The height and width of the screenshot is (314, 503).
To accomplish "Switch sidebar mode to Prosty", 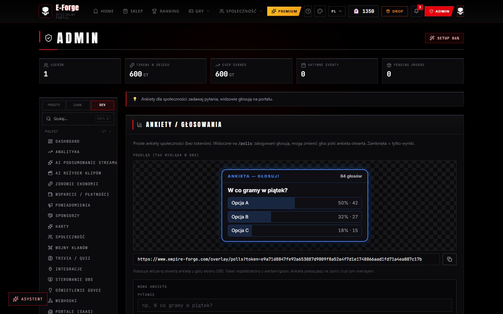I will tap(54, 105).
